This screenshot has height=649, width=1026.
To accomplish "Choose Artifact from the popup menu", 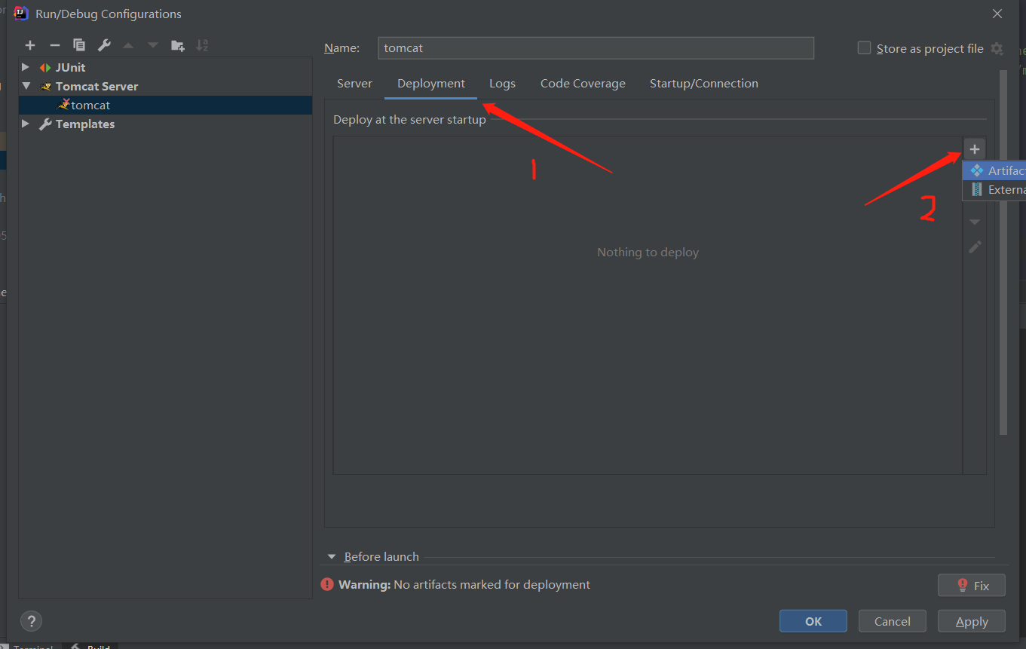I will coord(994,171).
